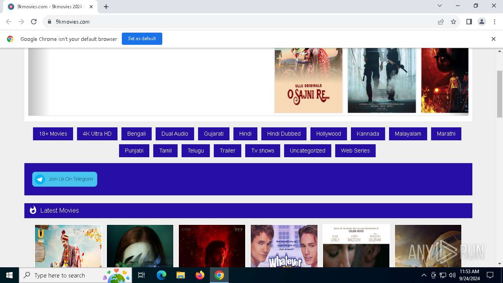Open the fiery red slider poster
Viewport: 503px width, 283px height.
[444, 80]
